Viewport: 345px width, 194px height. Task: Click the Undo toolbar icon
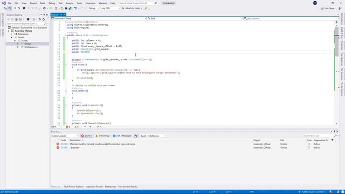click(x=75, y=9)
